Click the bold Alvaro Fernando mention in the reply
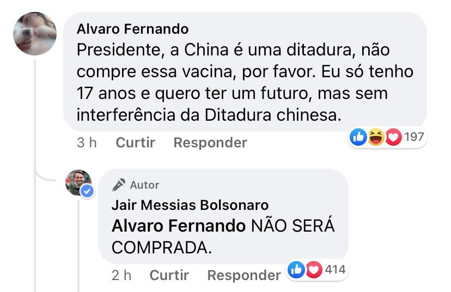Image resolution: width=451 pixels, height=292 pixels. [x=179, y=226]
